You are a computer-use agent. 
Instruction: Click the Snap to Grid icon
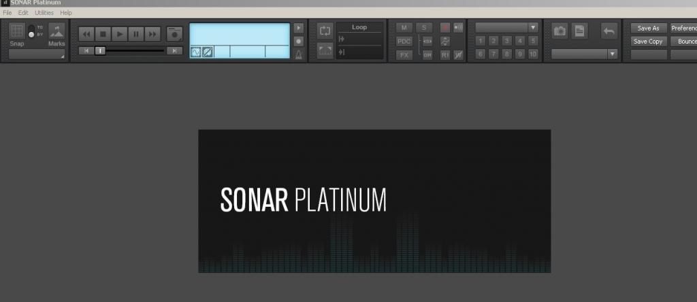pos(17,31)
